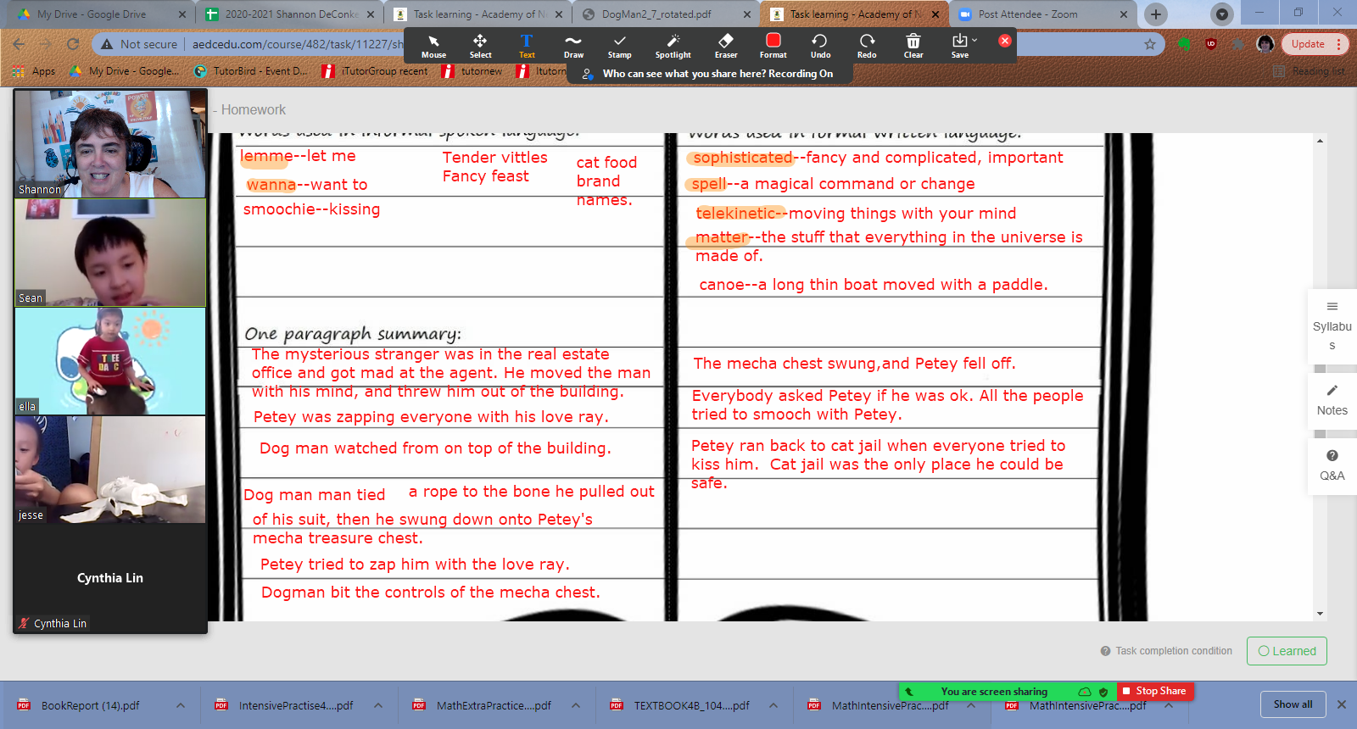The image size is (1357, 729).
Task: Open the Notes side panel
Action: [1332, 400]
